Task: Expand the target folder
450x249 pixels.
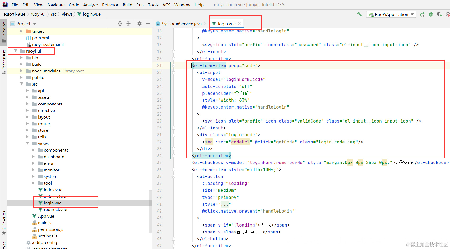Action: click(21, 31)
